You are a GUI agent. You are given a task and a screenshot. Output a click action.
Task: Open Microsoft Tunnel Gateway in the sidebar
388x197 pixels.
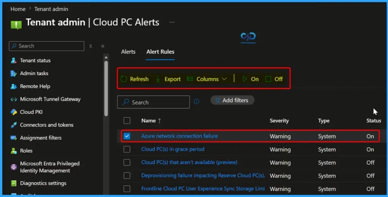click(50, 99)
